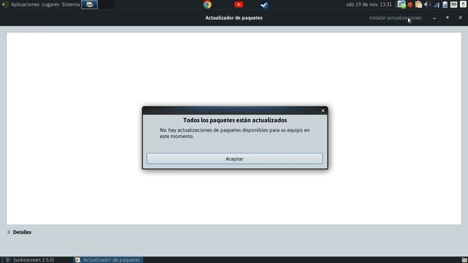The width and height of the screenshot is (468, 263).
Task: Minimize the Actualizador de paquetes window
Action: coord(434,18)
